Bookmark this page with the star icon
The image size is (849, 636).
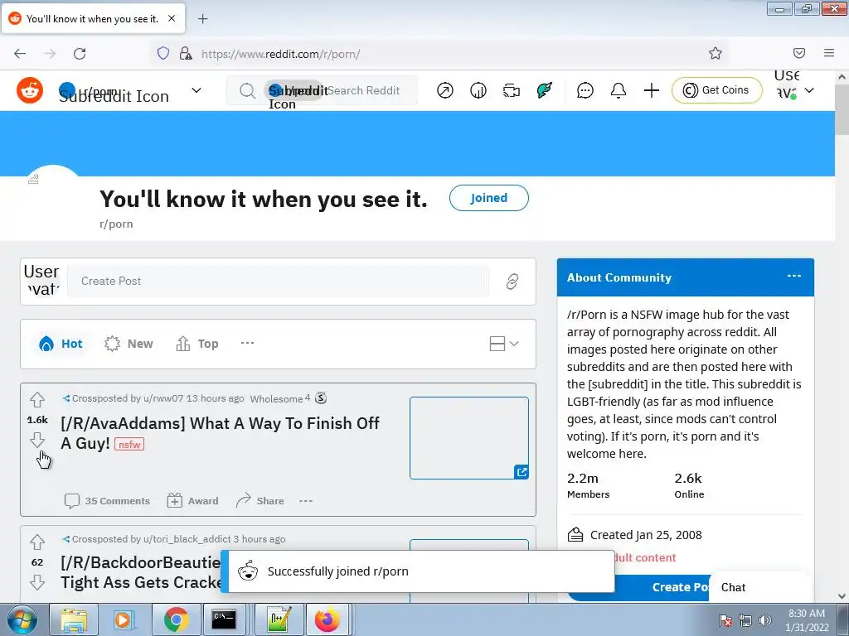pos(716,53)
